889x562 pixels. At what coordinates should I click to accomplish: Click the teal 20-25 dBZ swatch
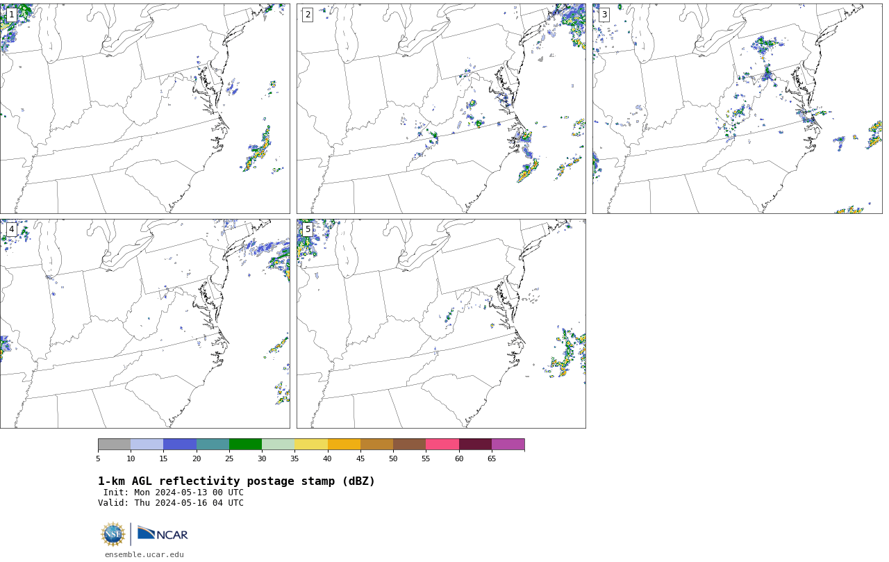point(213,445)
